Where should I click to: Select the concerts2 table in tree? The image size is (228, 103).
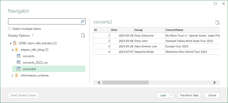(x=29, y=69)
